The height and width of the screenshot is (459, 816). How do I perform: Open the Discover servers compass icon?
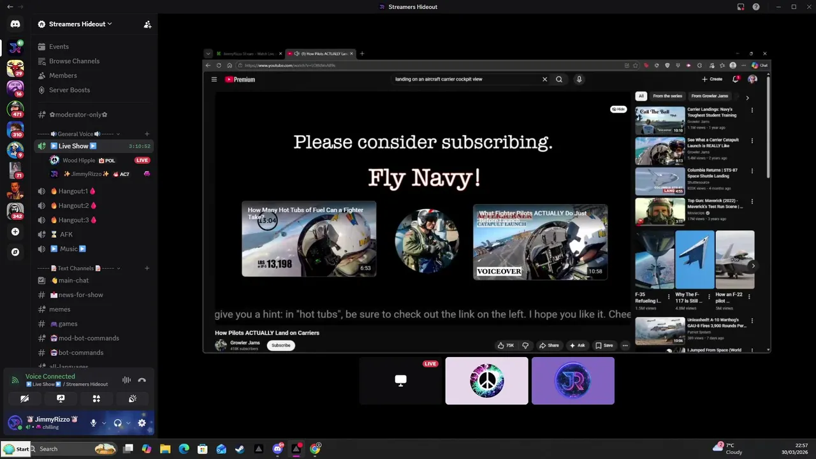[15, 252]
